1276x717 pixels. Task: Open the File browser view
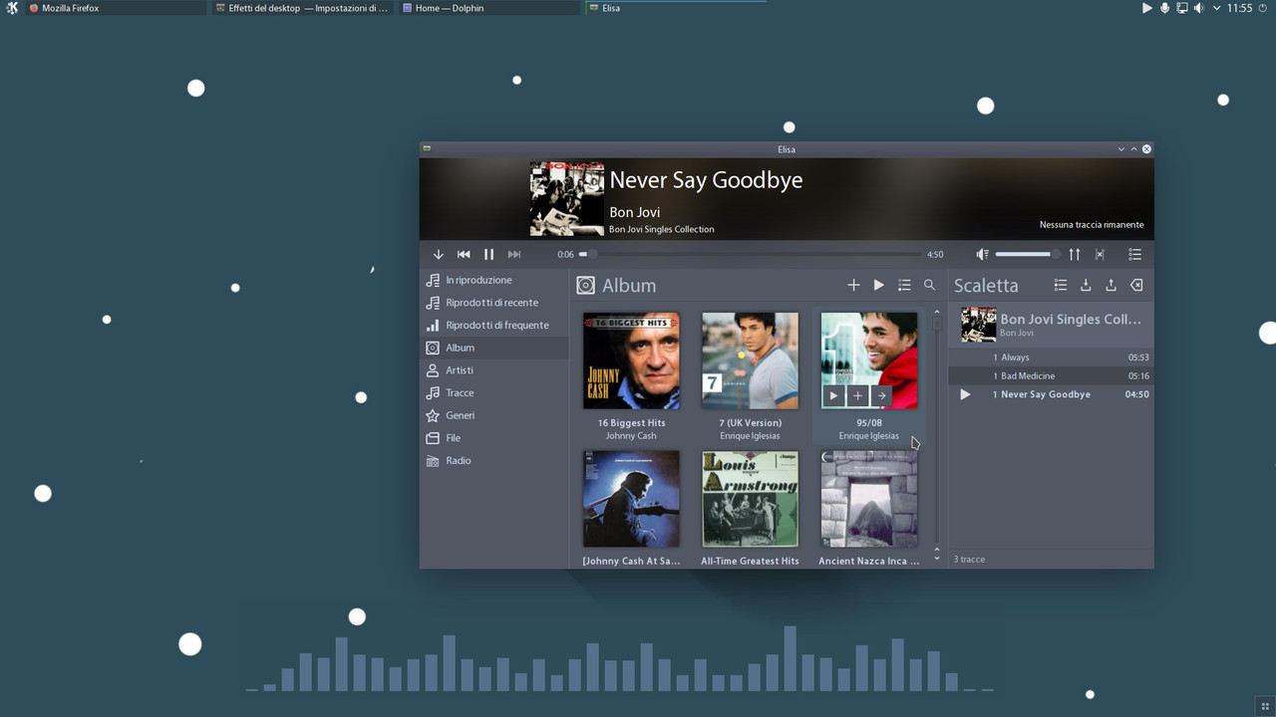pos(494,438)
